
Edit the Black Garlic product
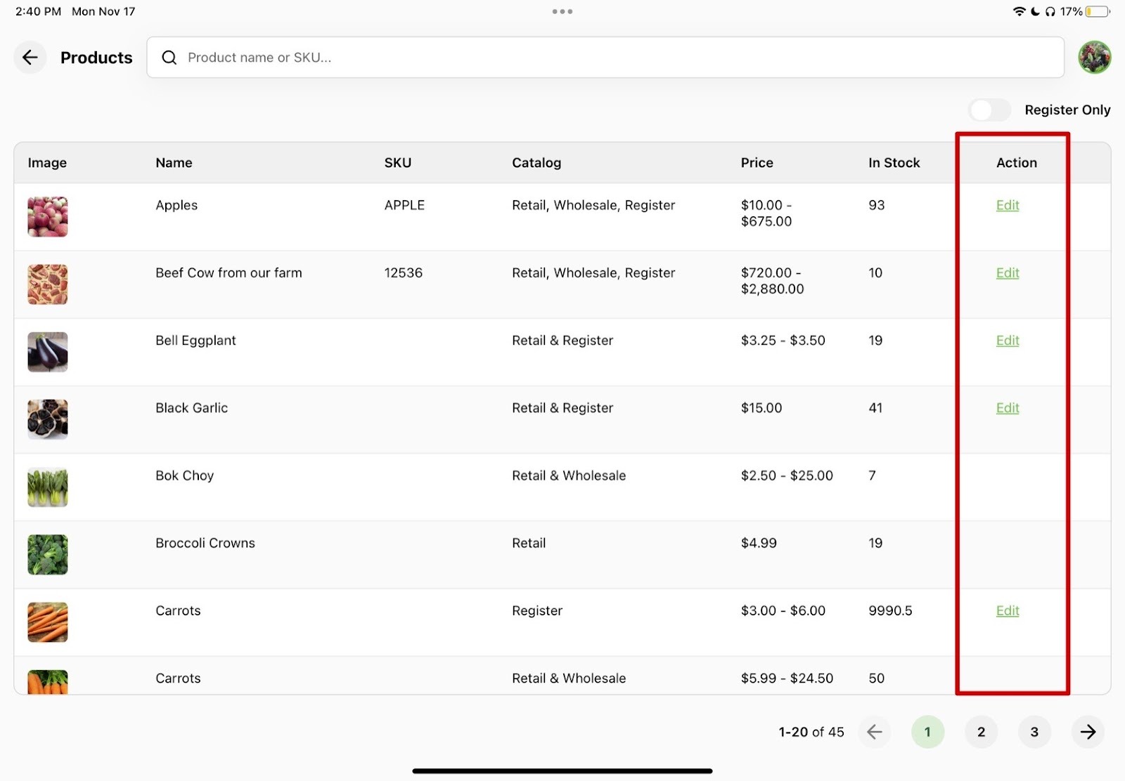coord(1007,408)
